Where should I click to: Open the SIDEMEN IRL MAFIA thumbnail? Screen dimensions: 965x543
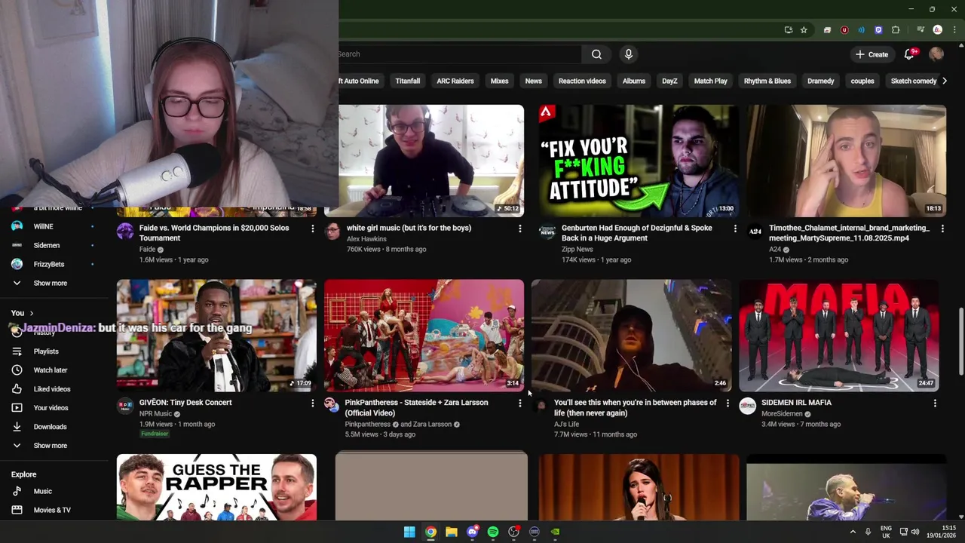(x=838, y=335)
